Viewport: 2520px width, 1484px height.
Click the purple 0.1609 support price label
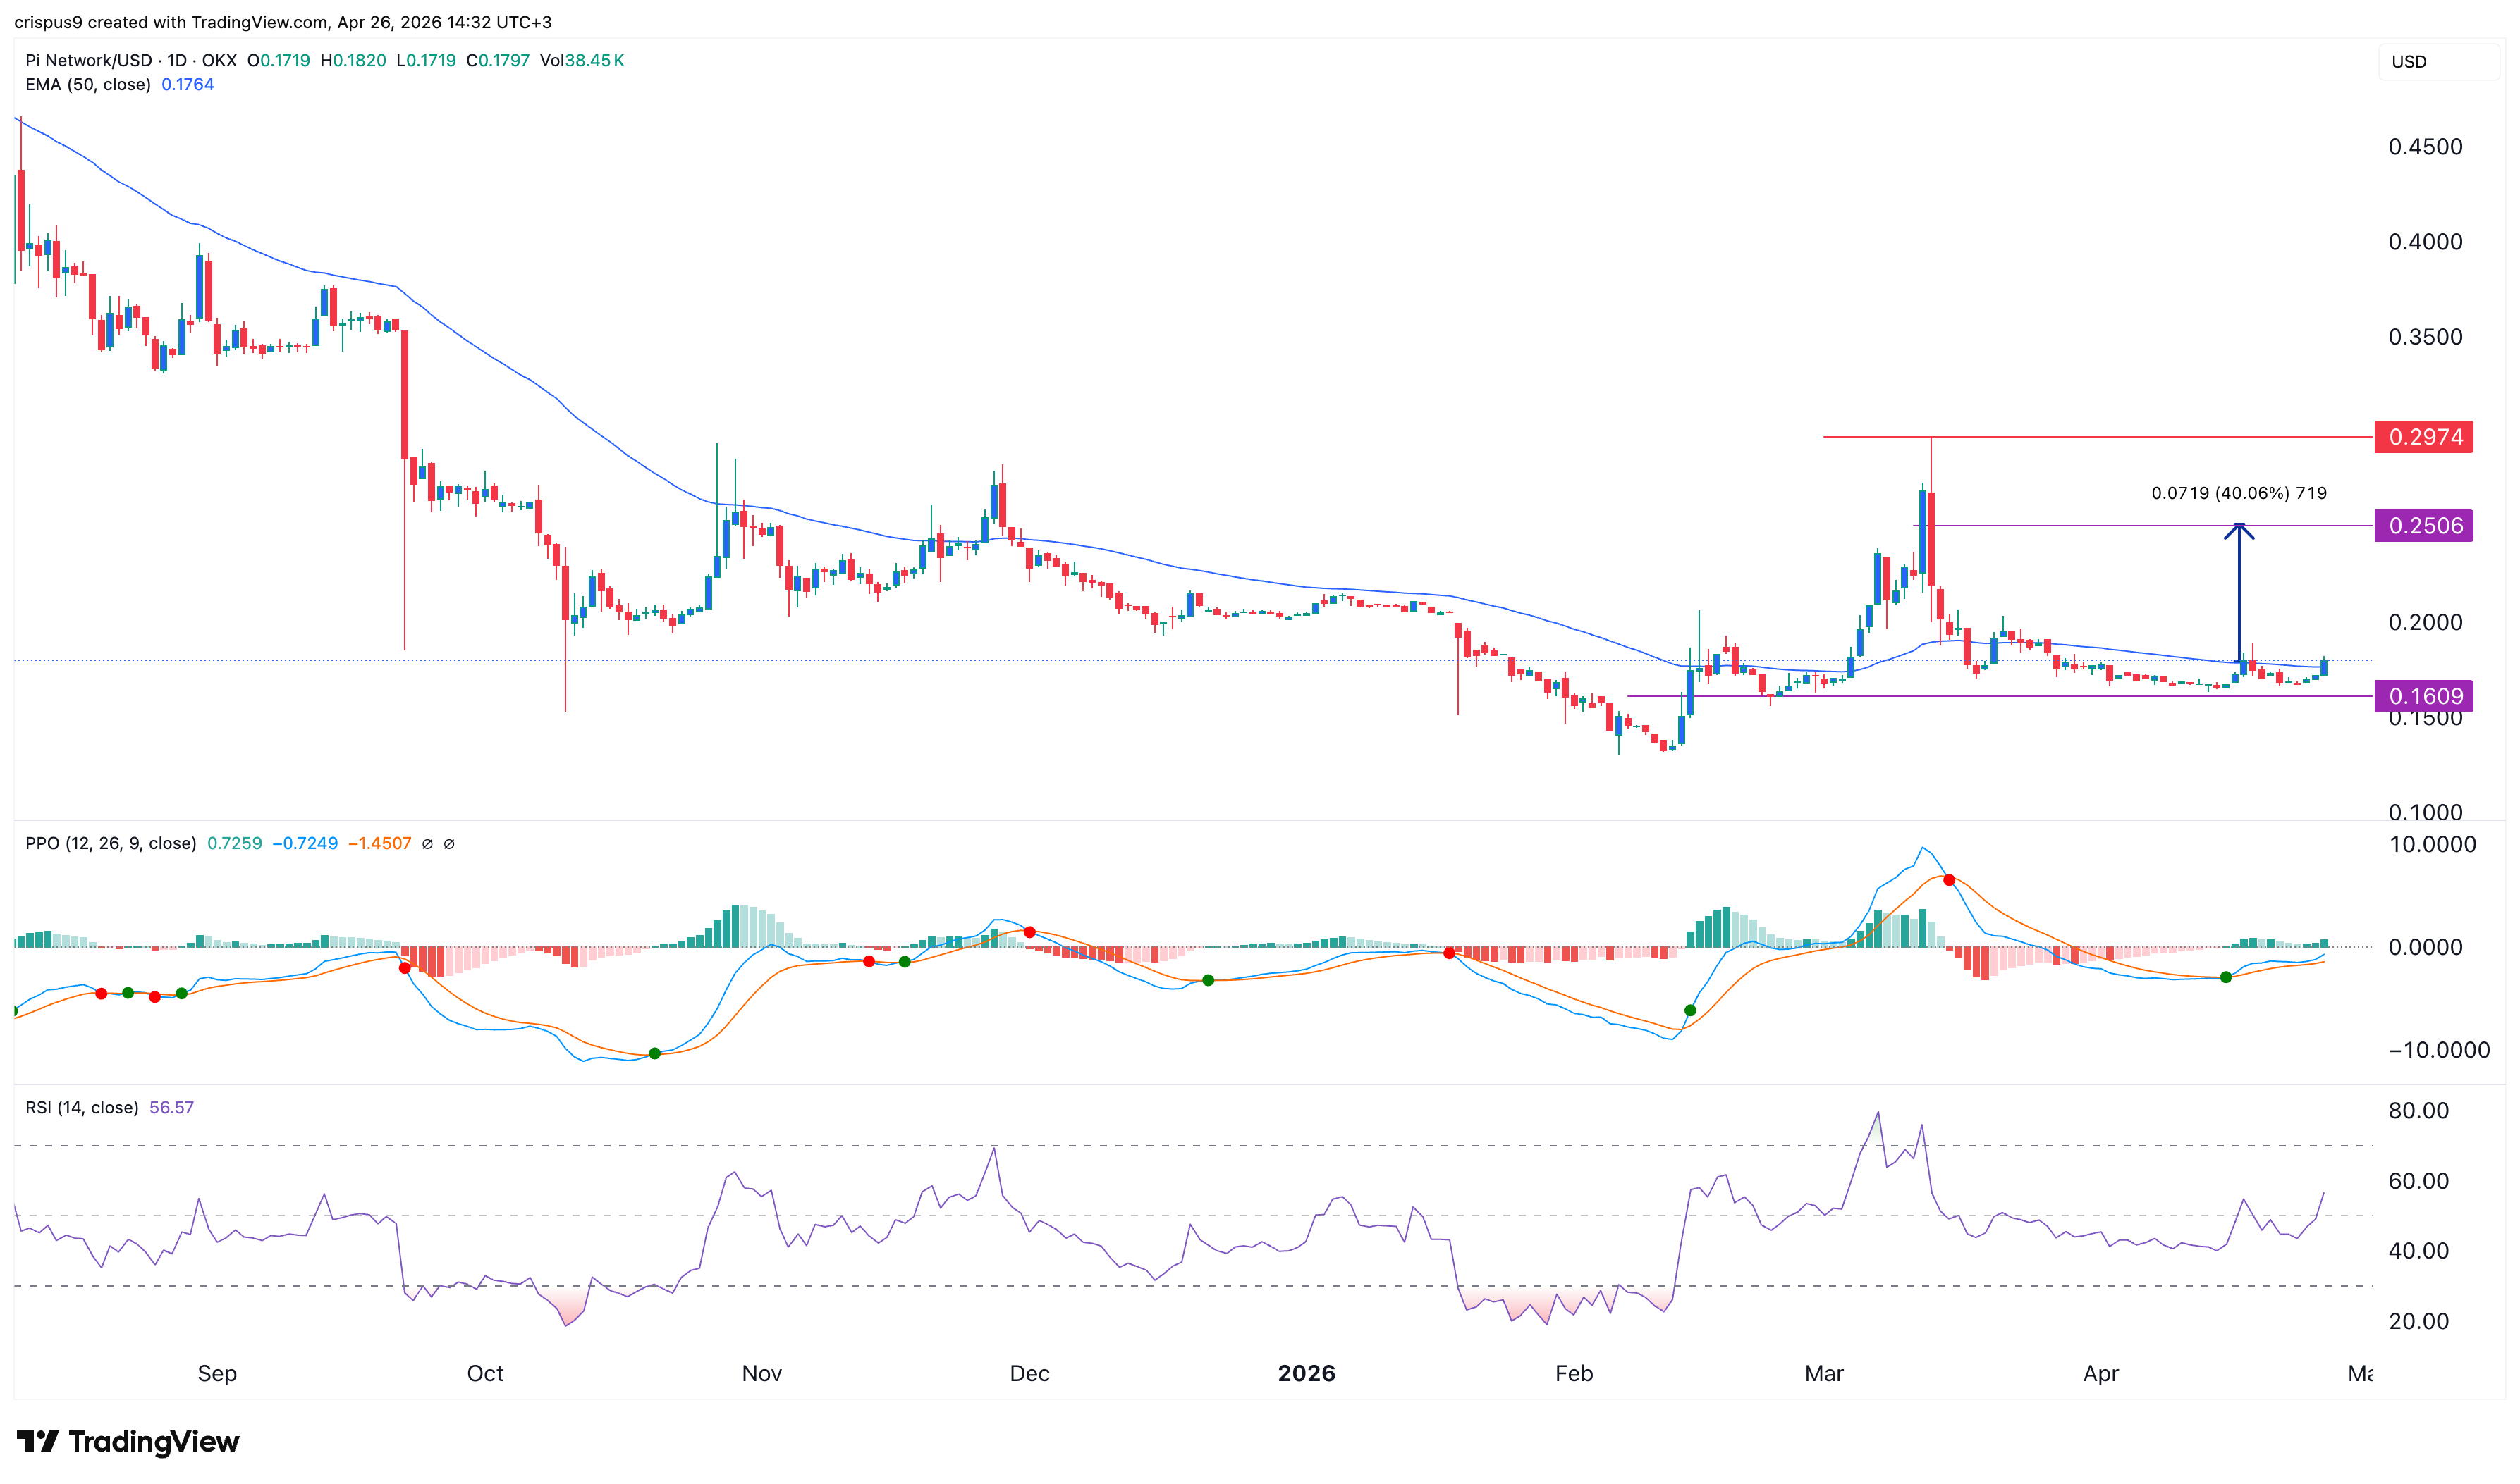coord(2423,696)
